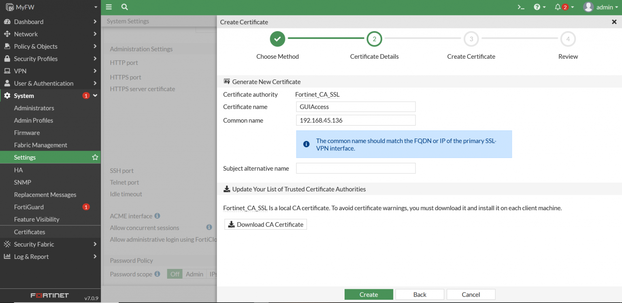Click the MyFW firewall logo icon

click(x=9, y=6)
